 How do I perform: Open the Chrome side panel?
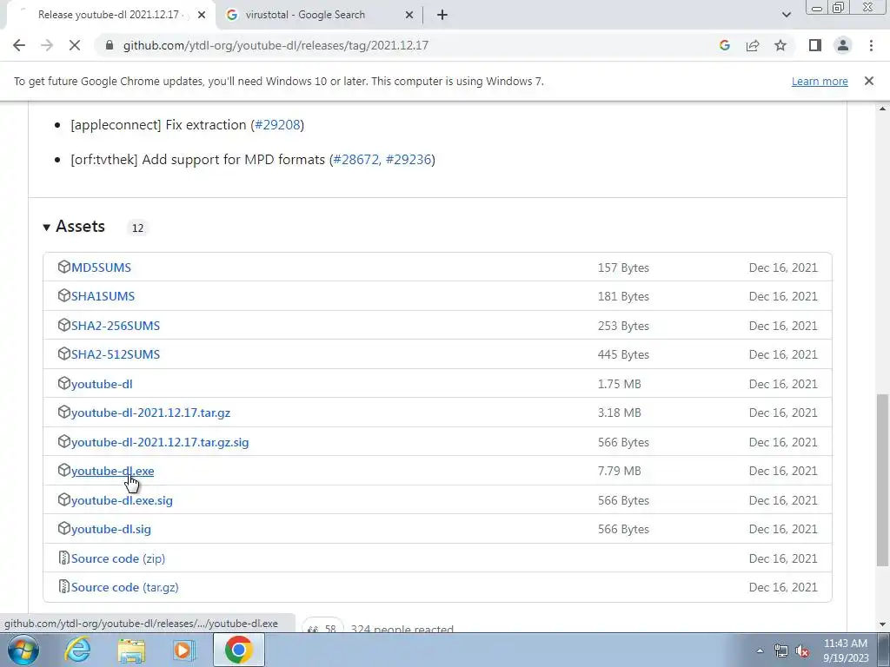[x=815, y=45]
